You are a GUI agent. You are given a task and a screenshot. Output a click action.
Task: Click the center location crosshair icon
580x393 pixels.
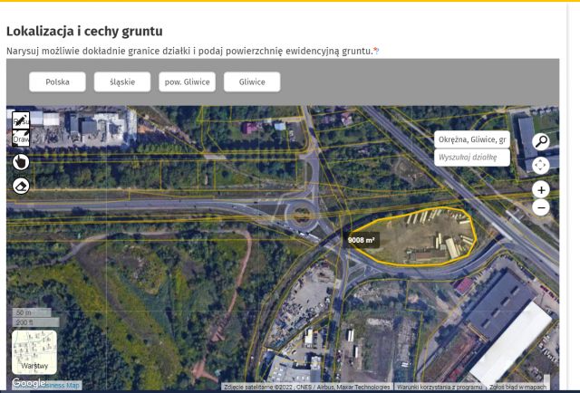(541, 165)
